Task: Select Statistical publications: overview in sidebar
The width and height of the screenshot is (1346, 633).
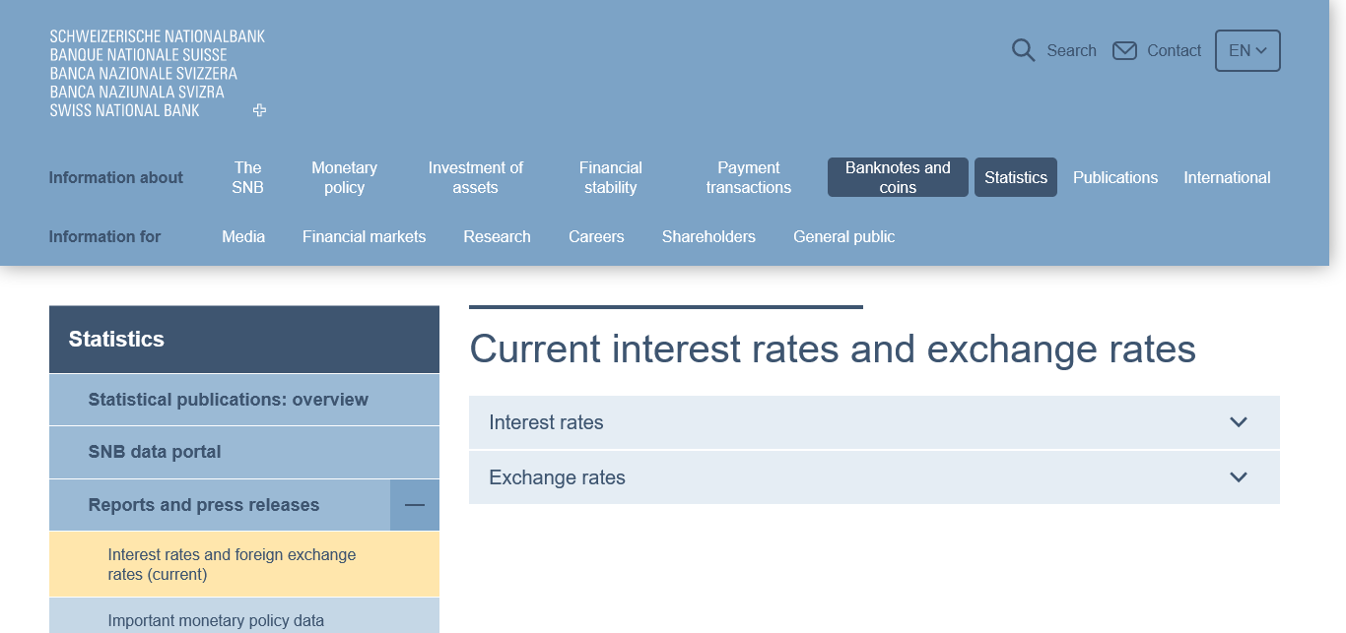Action: (228, 400)
